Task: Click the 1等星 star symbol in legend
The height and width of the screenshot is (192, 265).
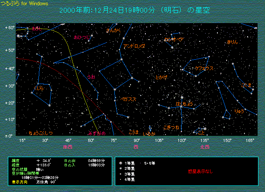Action: click(119, 163)
